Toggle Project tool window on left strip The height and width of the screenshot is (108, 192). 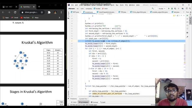[x=68, y=15]
